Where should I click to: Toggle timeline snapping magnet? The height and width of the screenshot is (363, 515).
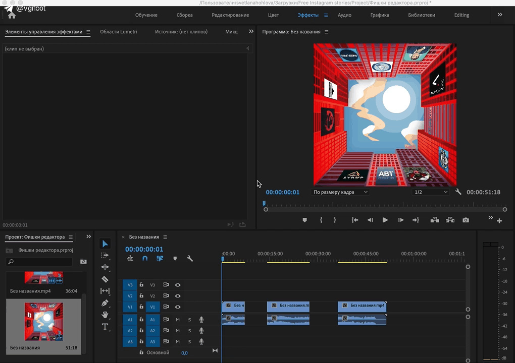coord(145,259)
